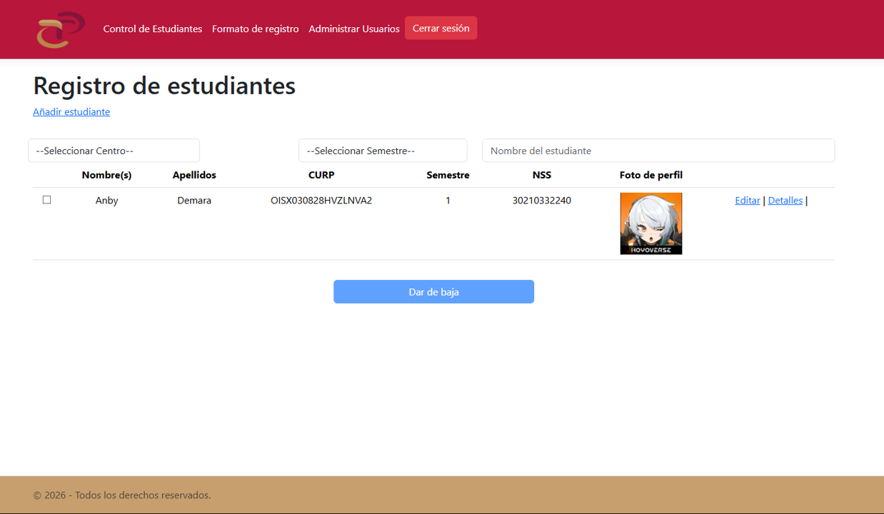
Task: Click the Foto de perfil column header
Action: [x=651, y=175]
